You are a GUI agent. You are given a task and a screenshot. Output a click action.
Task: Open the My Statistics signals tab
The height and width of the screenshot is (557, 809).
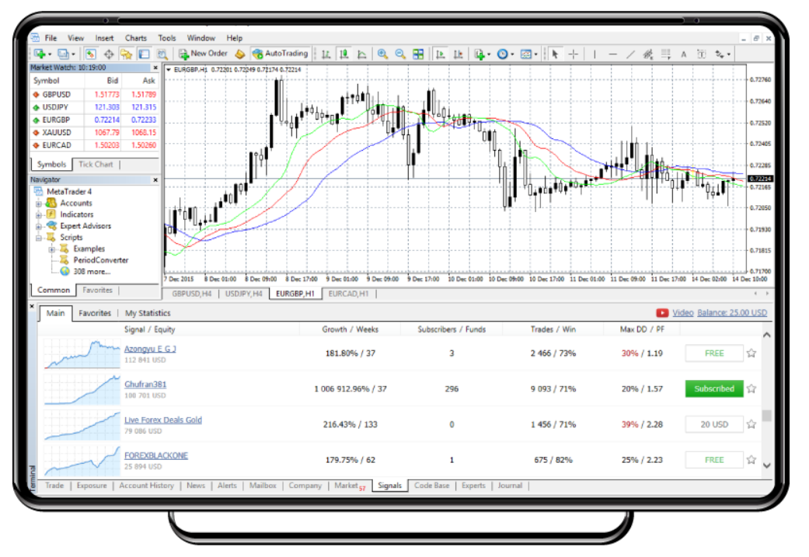[x=148, y=313]
